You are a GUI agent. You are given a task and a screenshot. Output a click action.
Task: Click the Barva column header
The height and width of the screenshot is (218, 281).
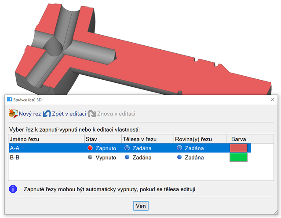click(x=238, y=139)
